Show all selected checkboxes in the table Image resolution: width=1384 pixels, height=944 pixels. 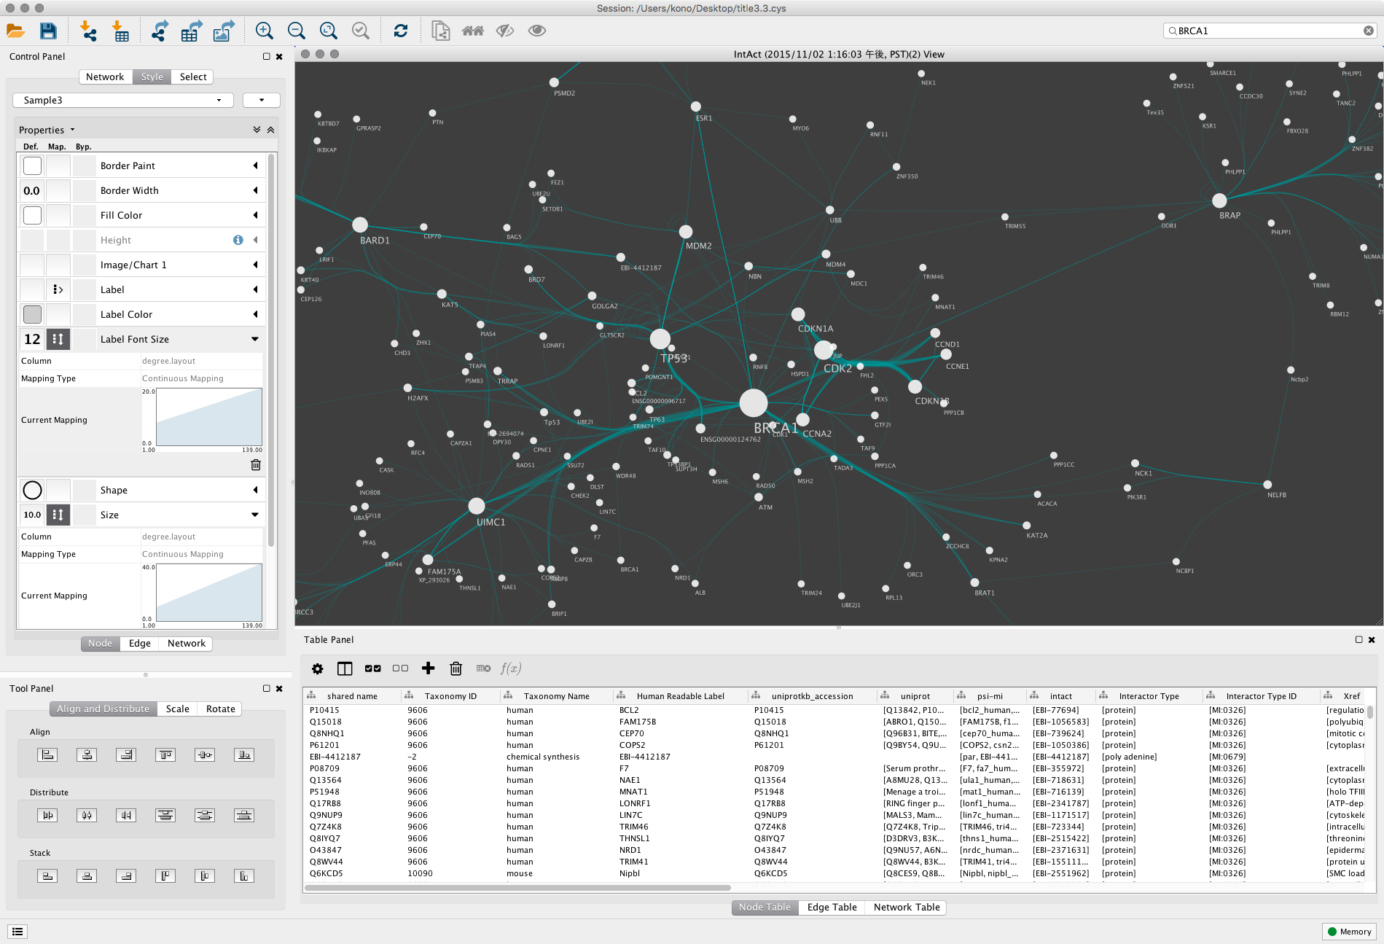tap(372, 668)
